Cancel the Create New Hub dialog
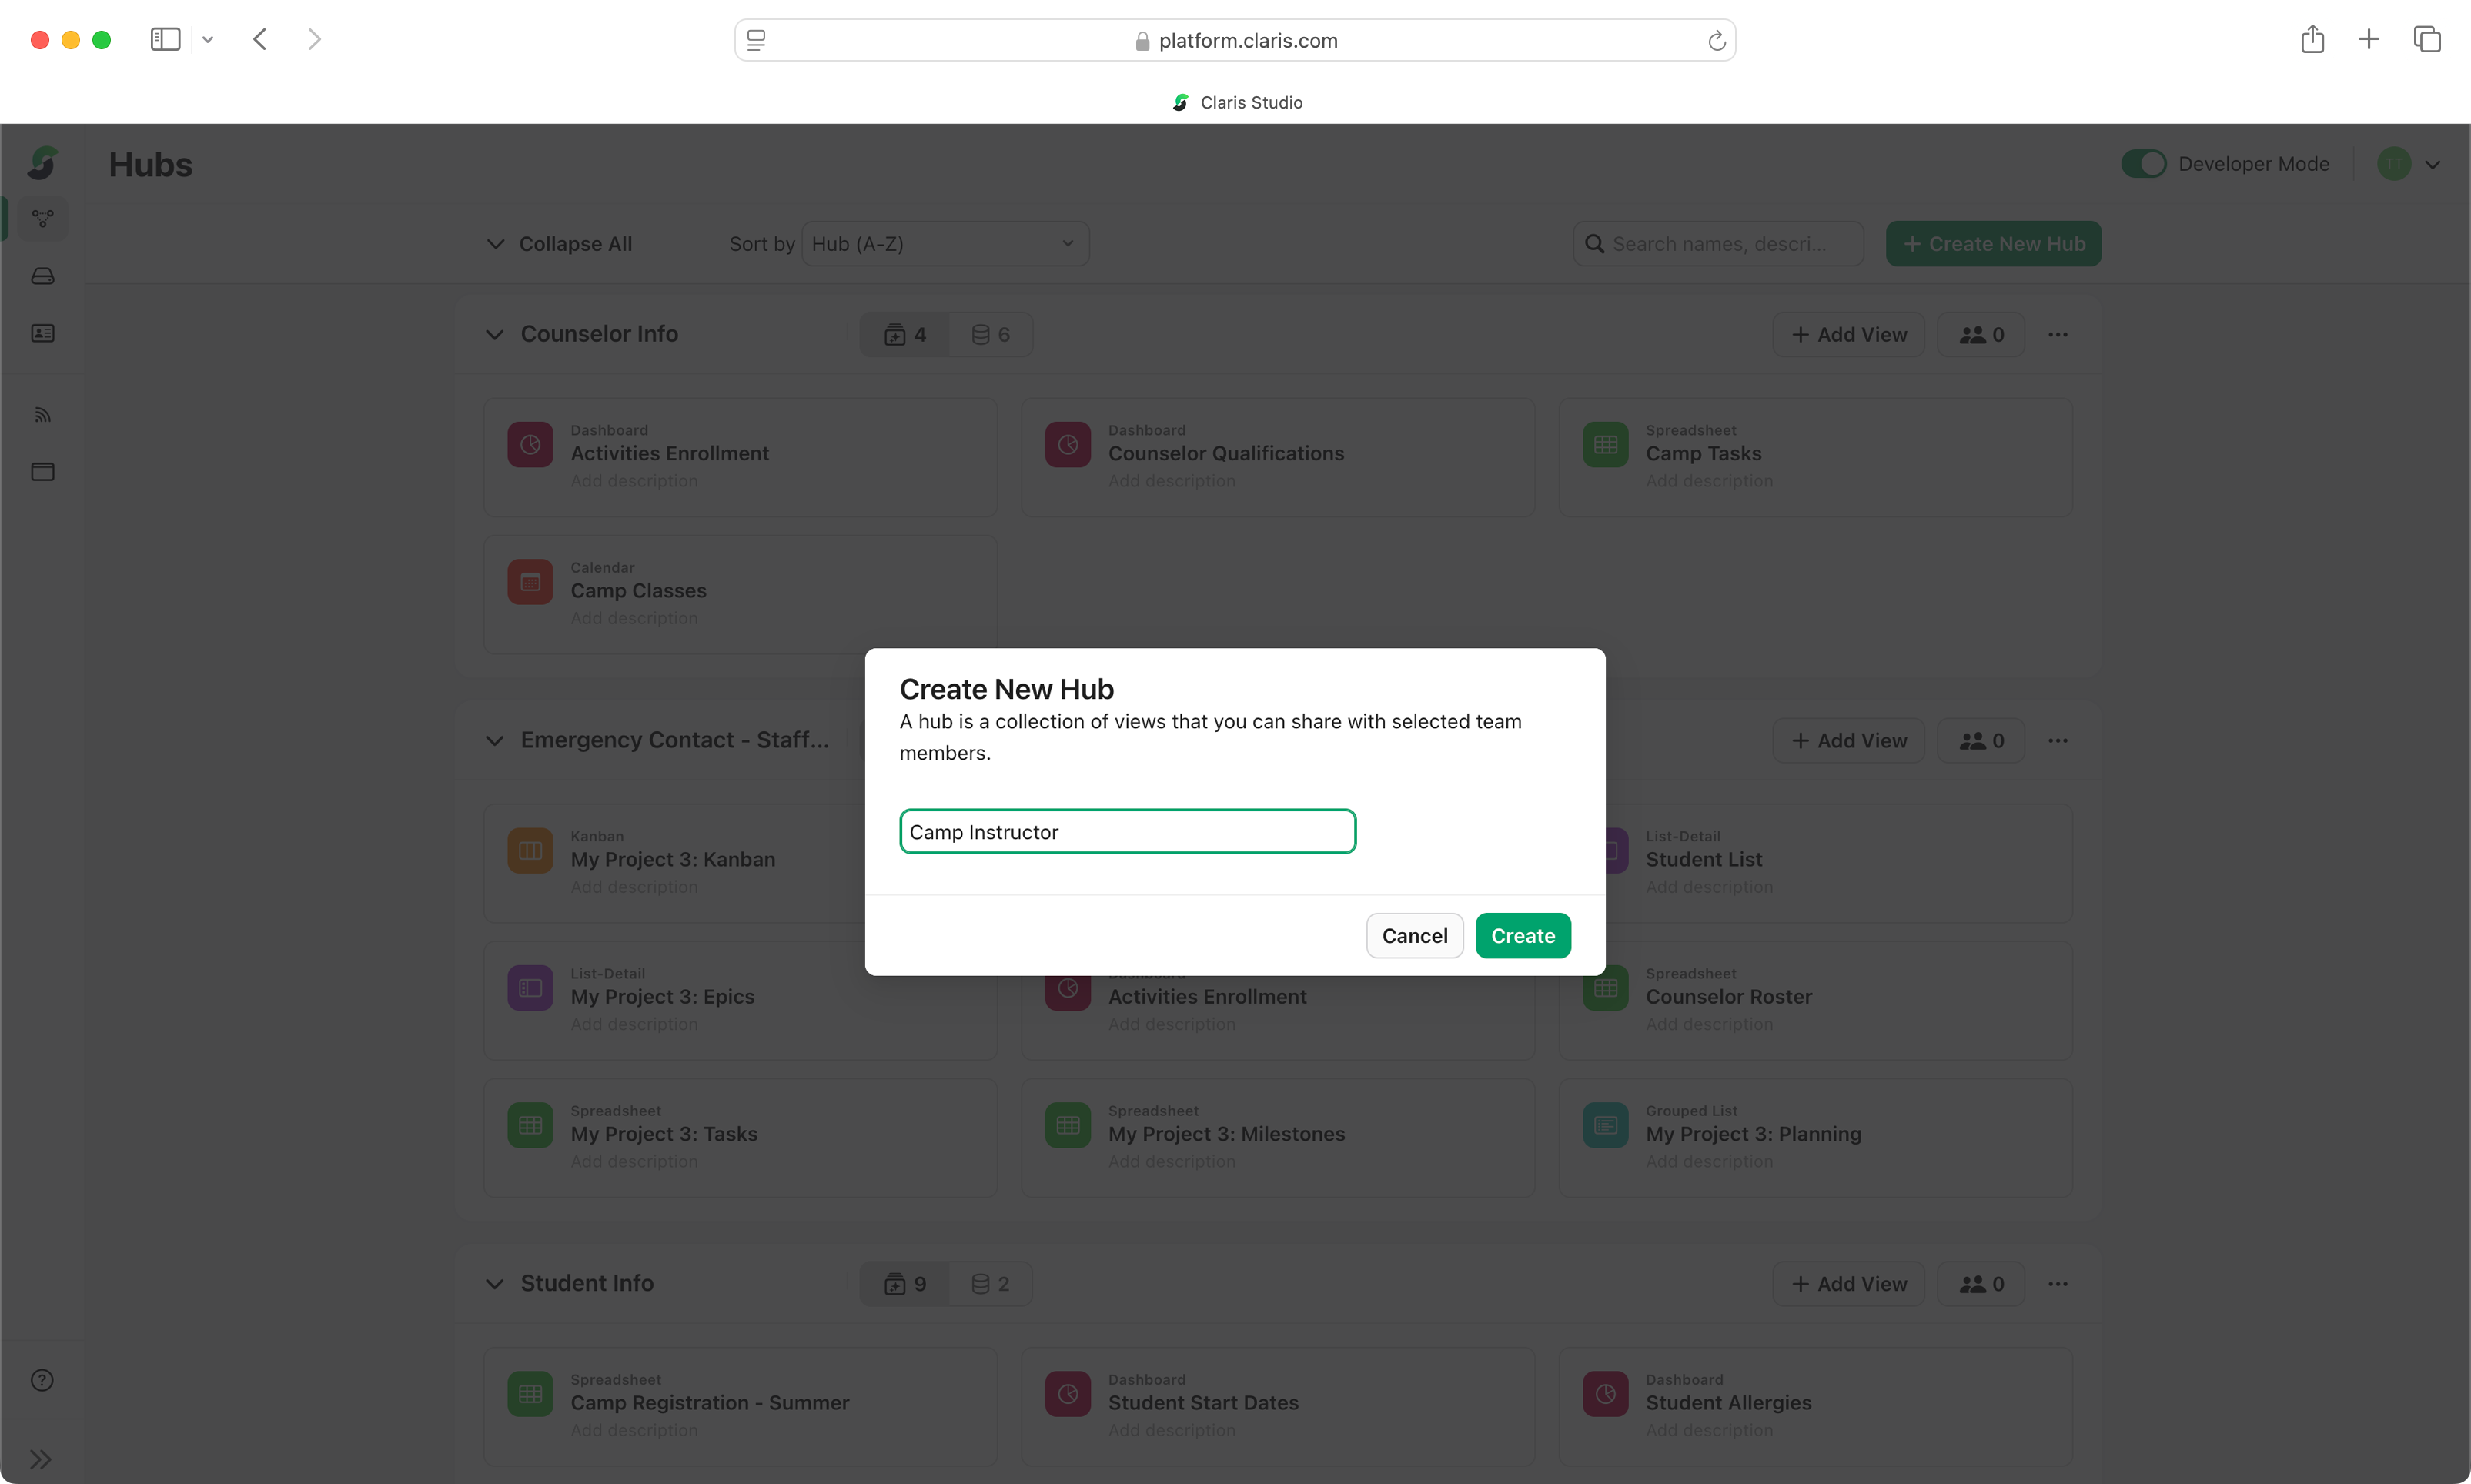Image resolution: width=2471 pixels, height=1484 pixels. [1414, 936]
